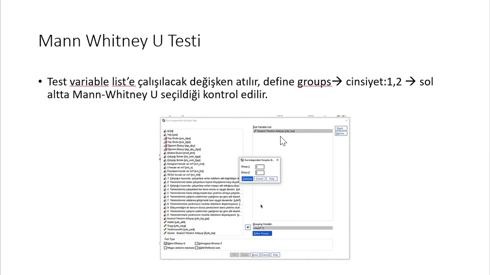Screen dimensions: 490x275
Task: Click the Group 2 value field
Action: pyautogui.click(x=260, y=173)
